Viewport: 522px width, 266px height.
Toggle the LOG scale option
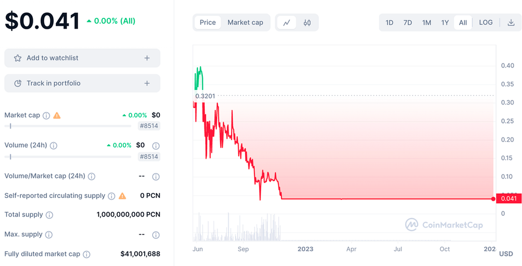(486, 22)
